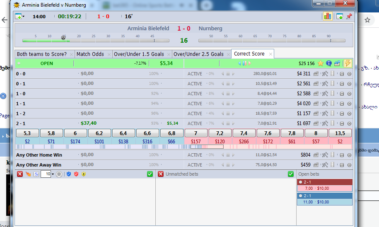Click the round stop icon in bet toolbar
The image size is (379, 227).
[x=59, y=174]
